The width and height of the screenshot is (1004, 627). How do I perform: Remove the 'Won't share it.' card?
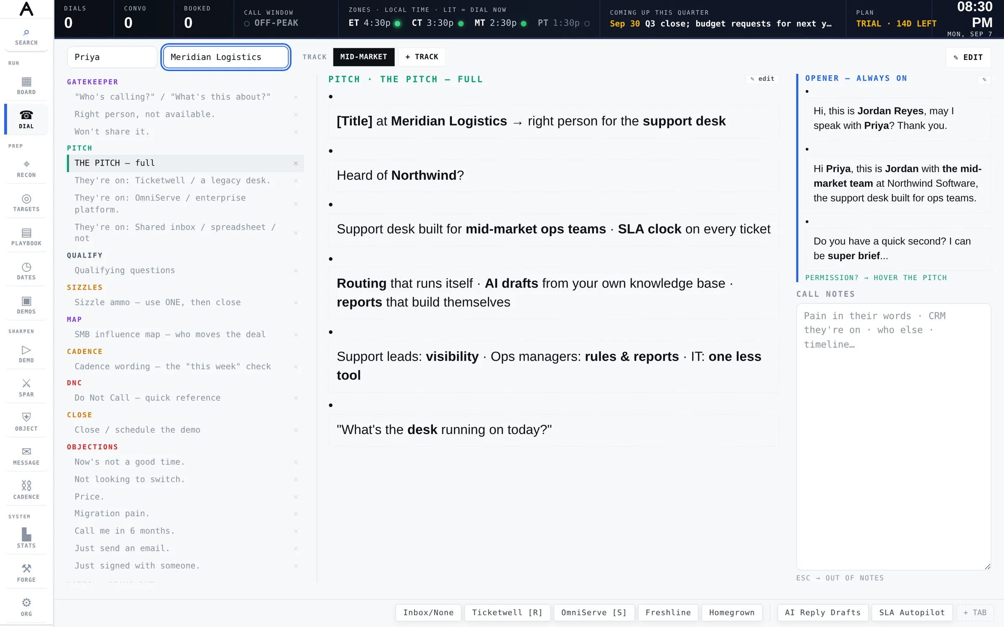[x=296, y=132]
